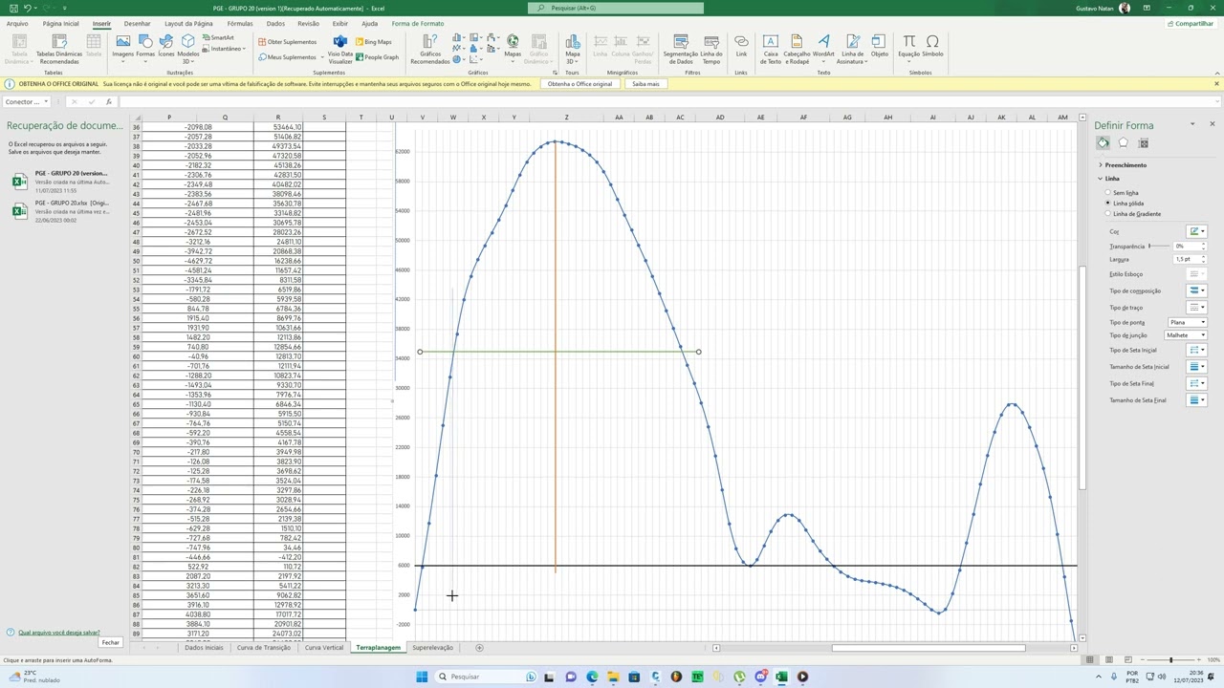Select the Effects pentagon icon in Definir Forma
The width and height of the screenshot is (1224, 688).
pyautogui.click(x=1124, y=143)
